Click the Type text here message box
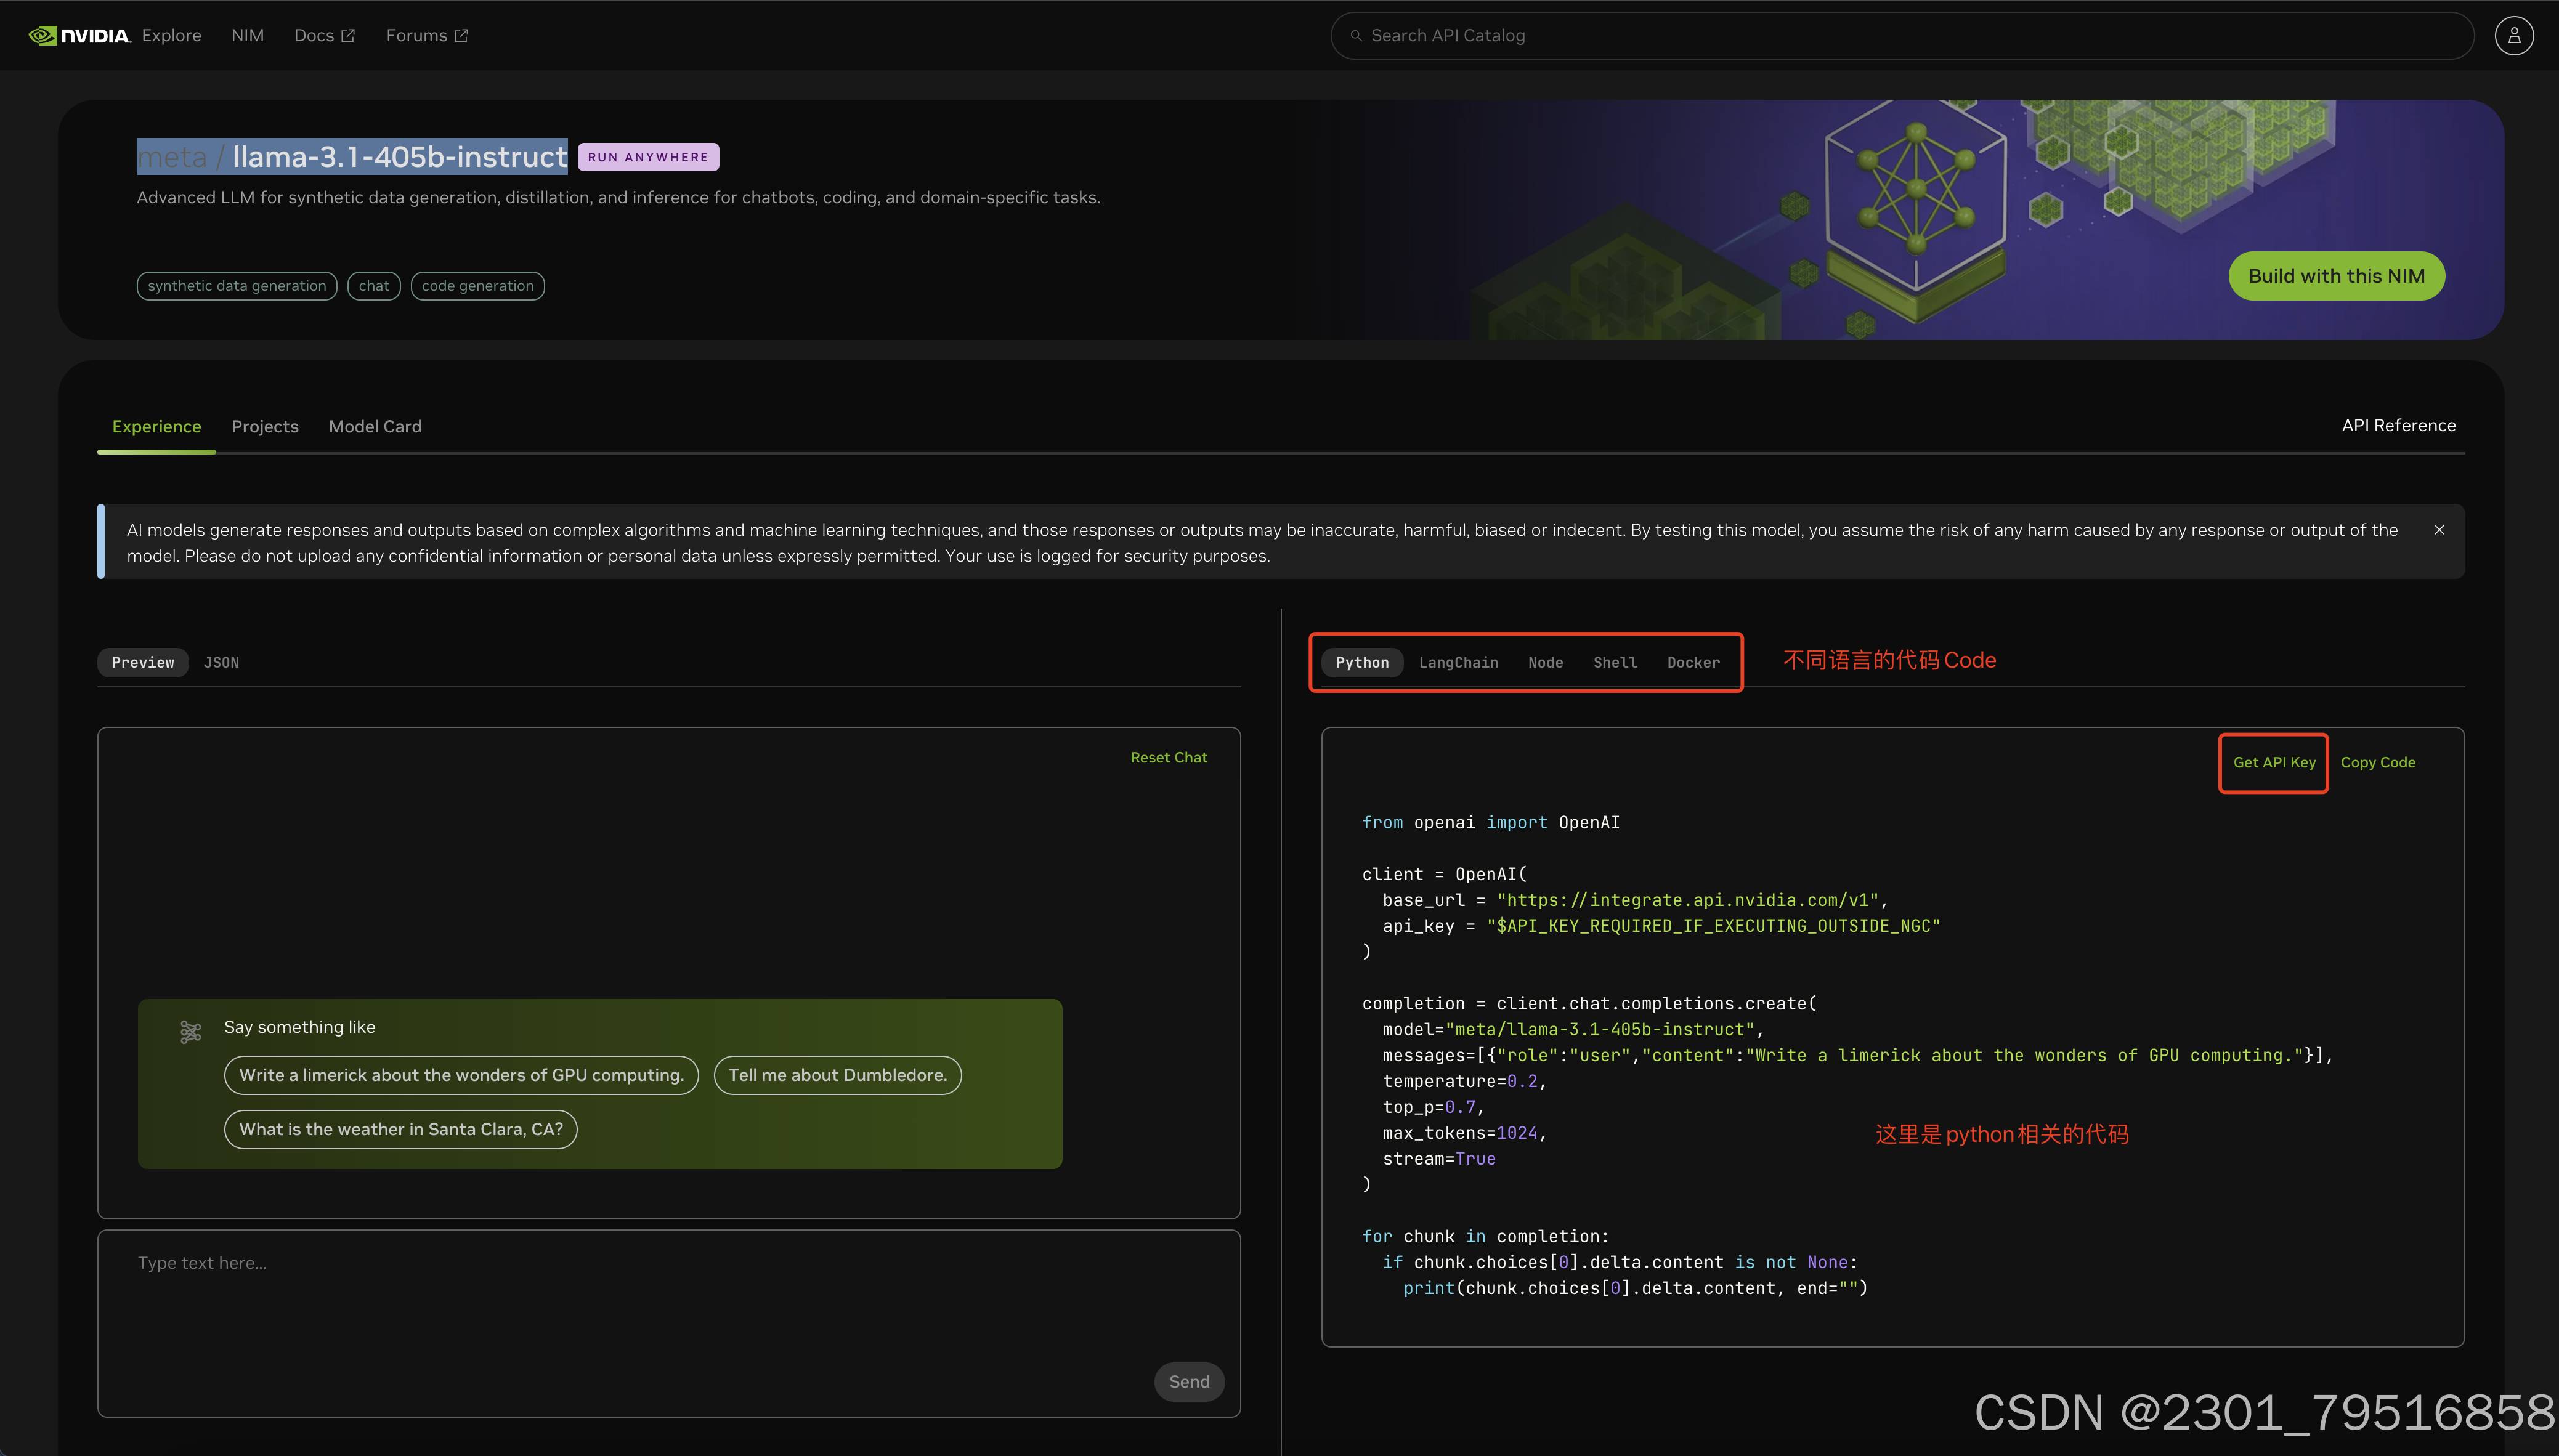 669,1323
